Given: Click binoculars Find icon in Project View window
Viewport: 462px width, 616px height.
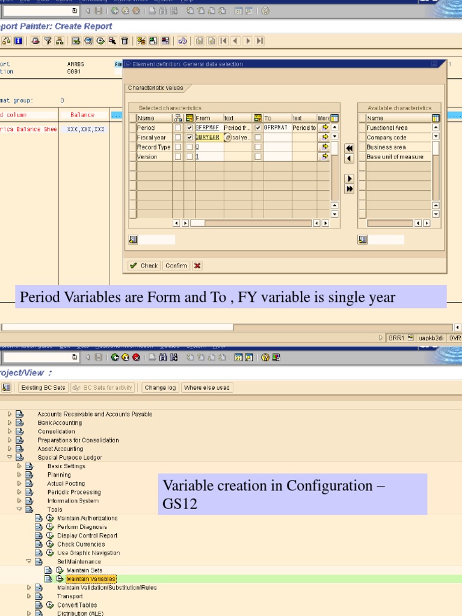Looking at the screenshot, I should pyautogui.click(x=163, y=357).
